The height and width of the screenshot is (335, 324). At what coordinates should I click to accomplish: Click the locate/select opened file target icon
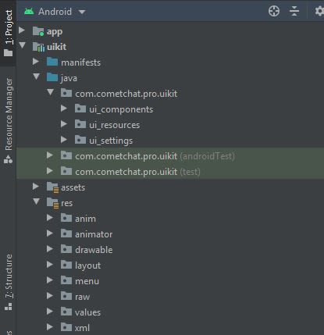point(274,11)
